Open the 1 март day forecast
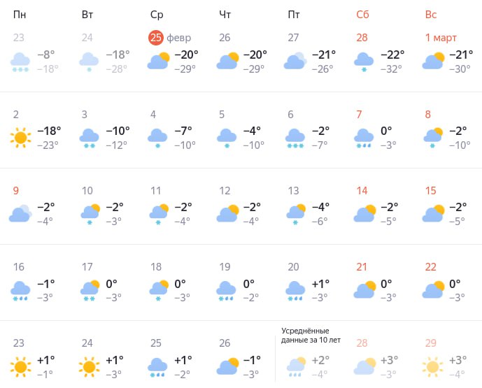The height and width of the screenshot is (388, 482). [x=441, y=38]
